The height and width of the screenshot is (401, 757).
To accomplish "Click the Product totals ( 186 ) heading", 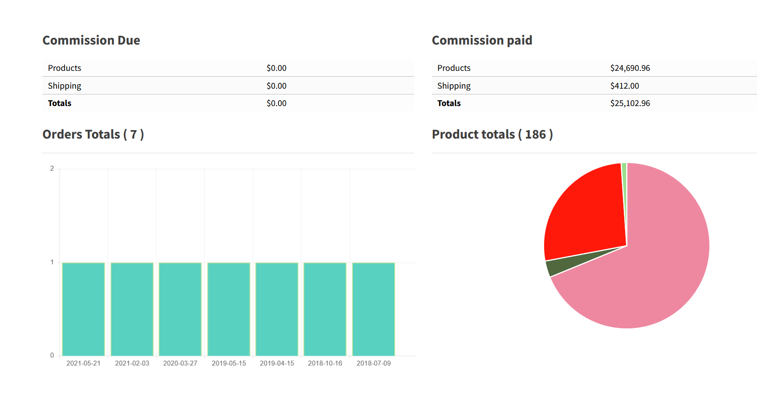I will [x=492, y=134].
